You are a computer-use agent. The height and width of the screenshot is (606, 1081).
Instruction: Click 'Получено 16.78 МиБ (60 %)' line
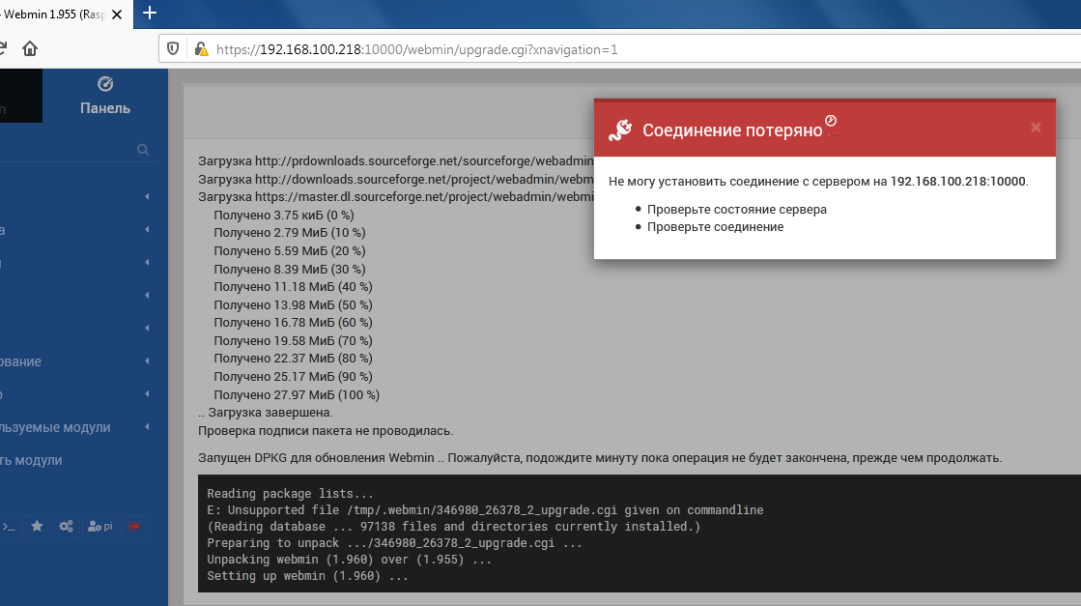pos(293,323)
